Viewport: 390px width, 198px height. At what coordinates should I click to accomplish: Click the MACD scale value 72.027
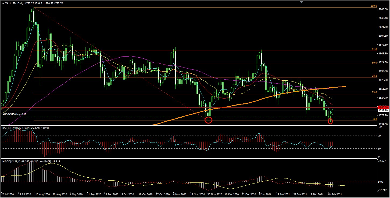click(x=382, y=161)
